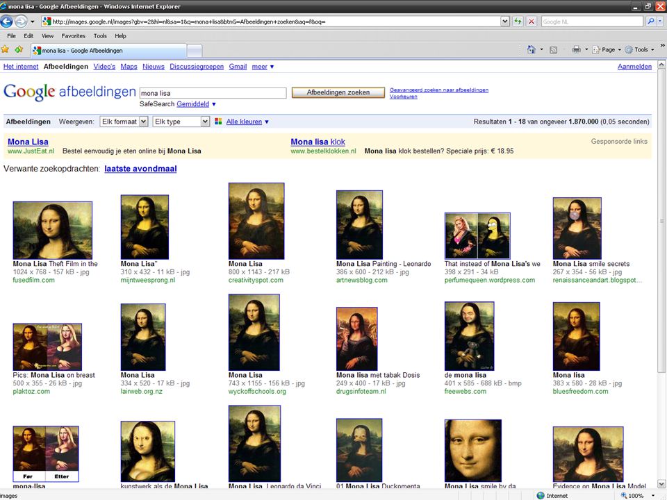This screenshot has width=667, height=500.
Task: Click the Google NL search box
Action: [x=592, y=22]
